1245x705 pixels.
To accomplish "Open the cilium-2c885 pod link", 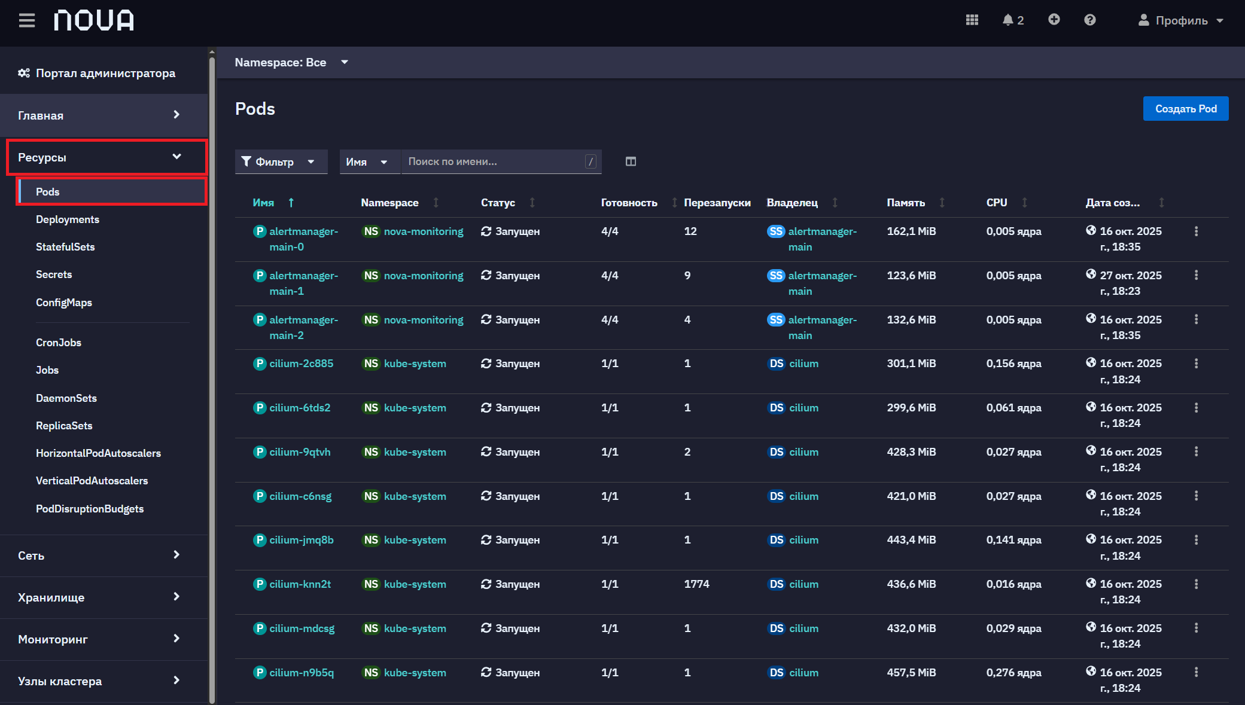I will point(301,364).
